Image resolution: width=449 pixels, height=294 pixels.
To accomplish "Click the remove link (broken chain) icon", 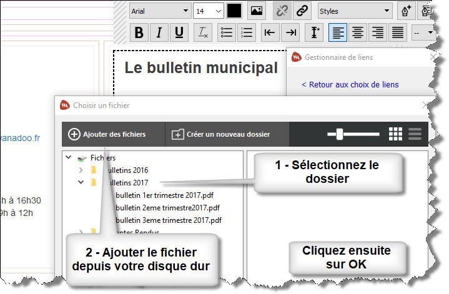I will [282, 11].
